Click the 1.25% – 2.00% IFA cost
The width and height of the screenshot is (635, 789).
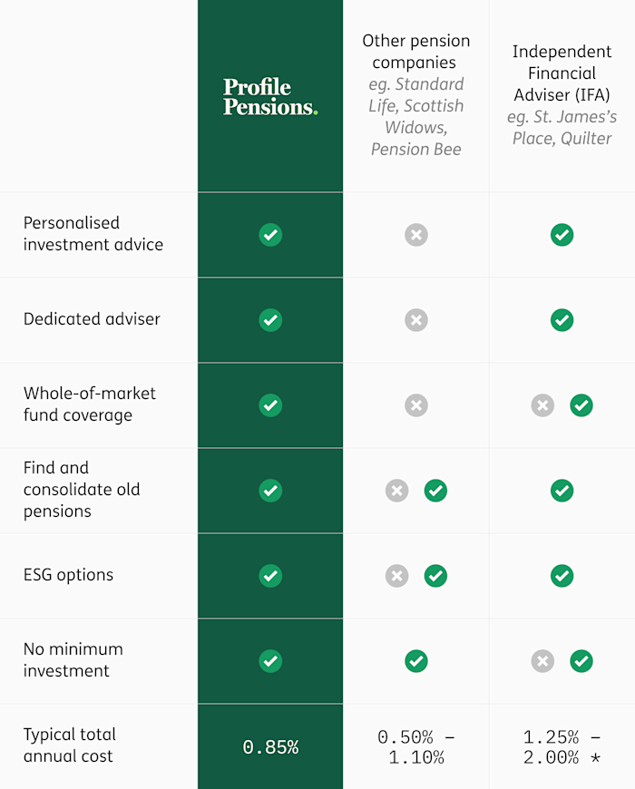click(x=562, y=747)
